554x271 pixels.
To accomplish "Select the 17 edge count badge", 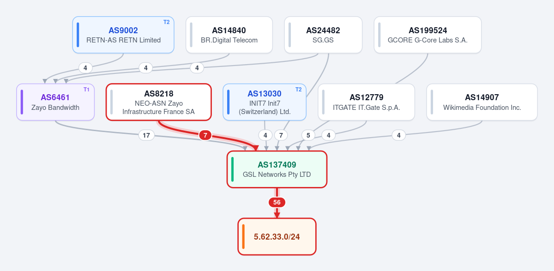I will (x=146, y=135).
